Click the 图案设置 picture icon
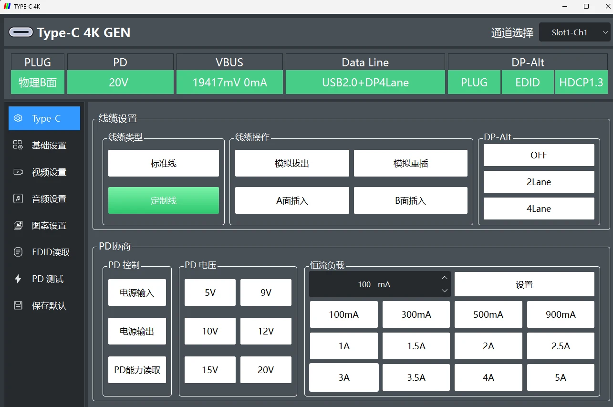This screenshot has height=407, width=613. coord(18,225)
